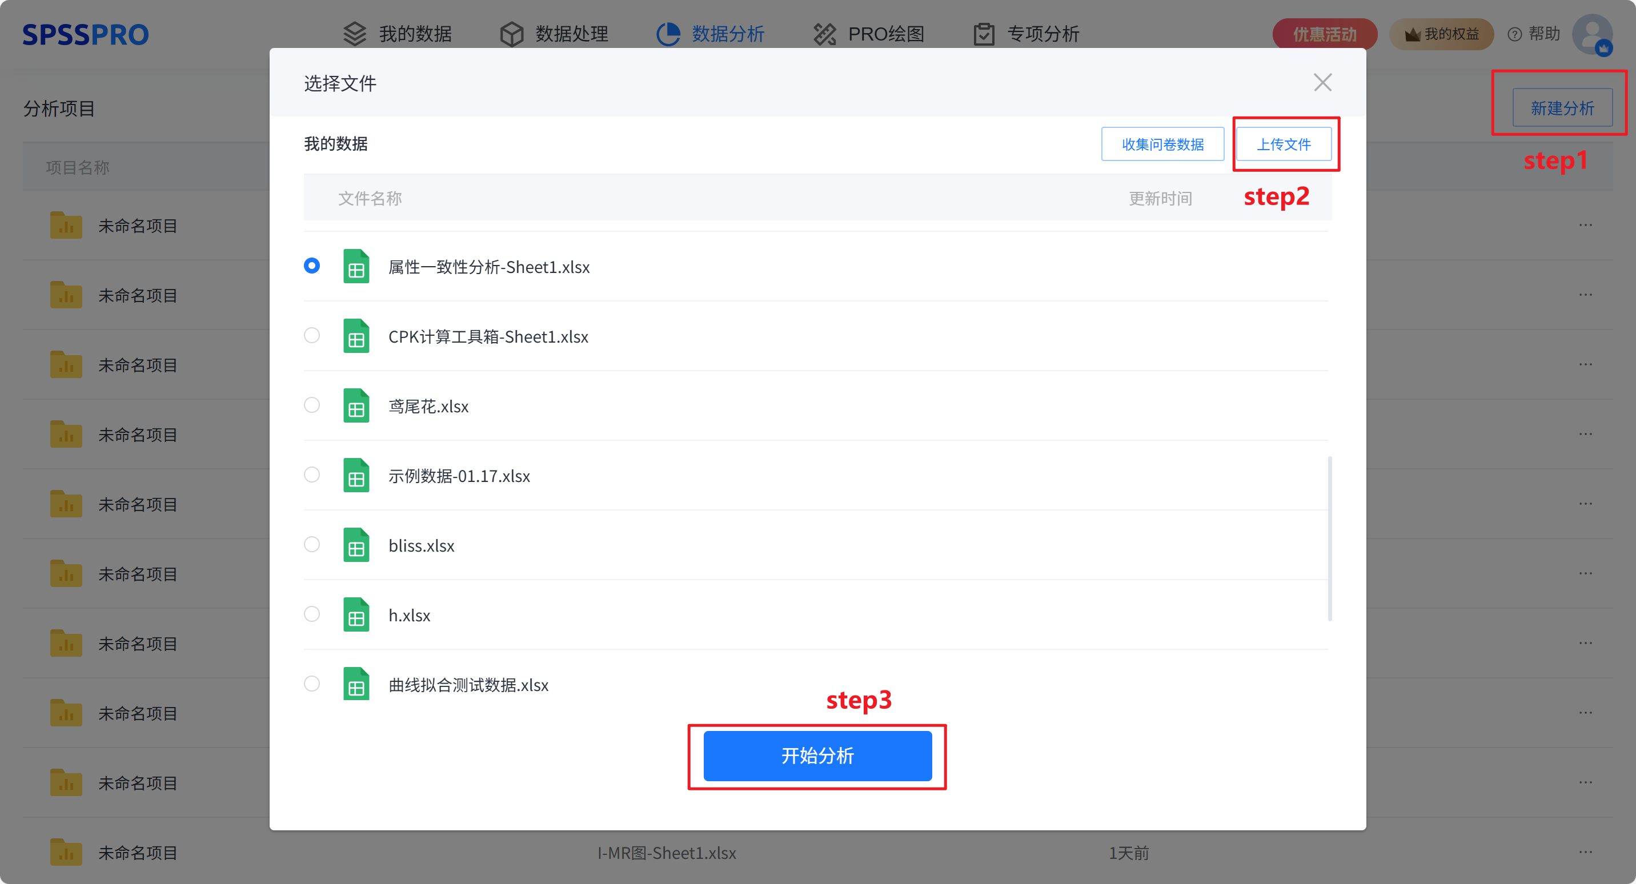Image resolution: width=1636 pixels, height=884 pixels.
Task: Open more options for I-MR图-Sheet1.xlsx project row
Action: pyautogui.click(x=1586, y=851)
